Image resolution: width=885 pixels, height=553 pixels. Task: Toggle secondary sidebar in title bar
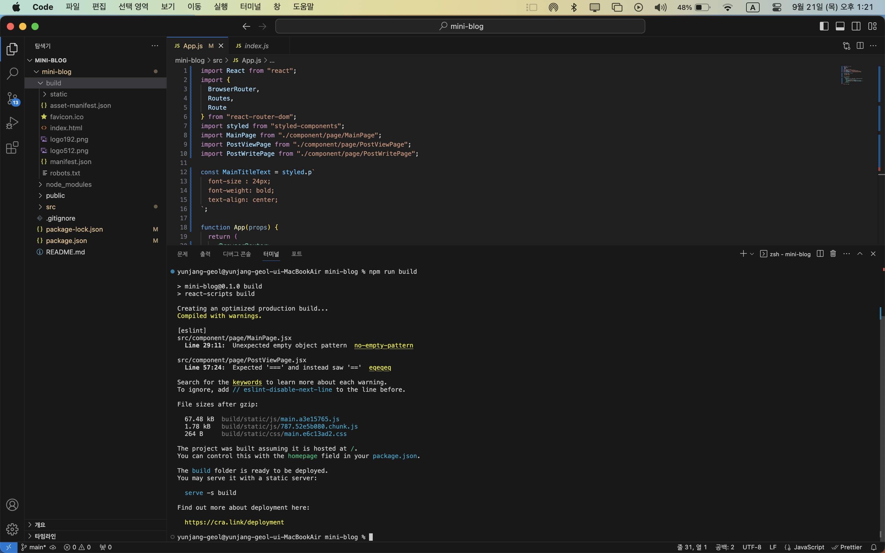coord(856,26)
